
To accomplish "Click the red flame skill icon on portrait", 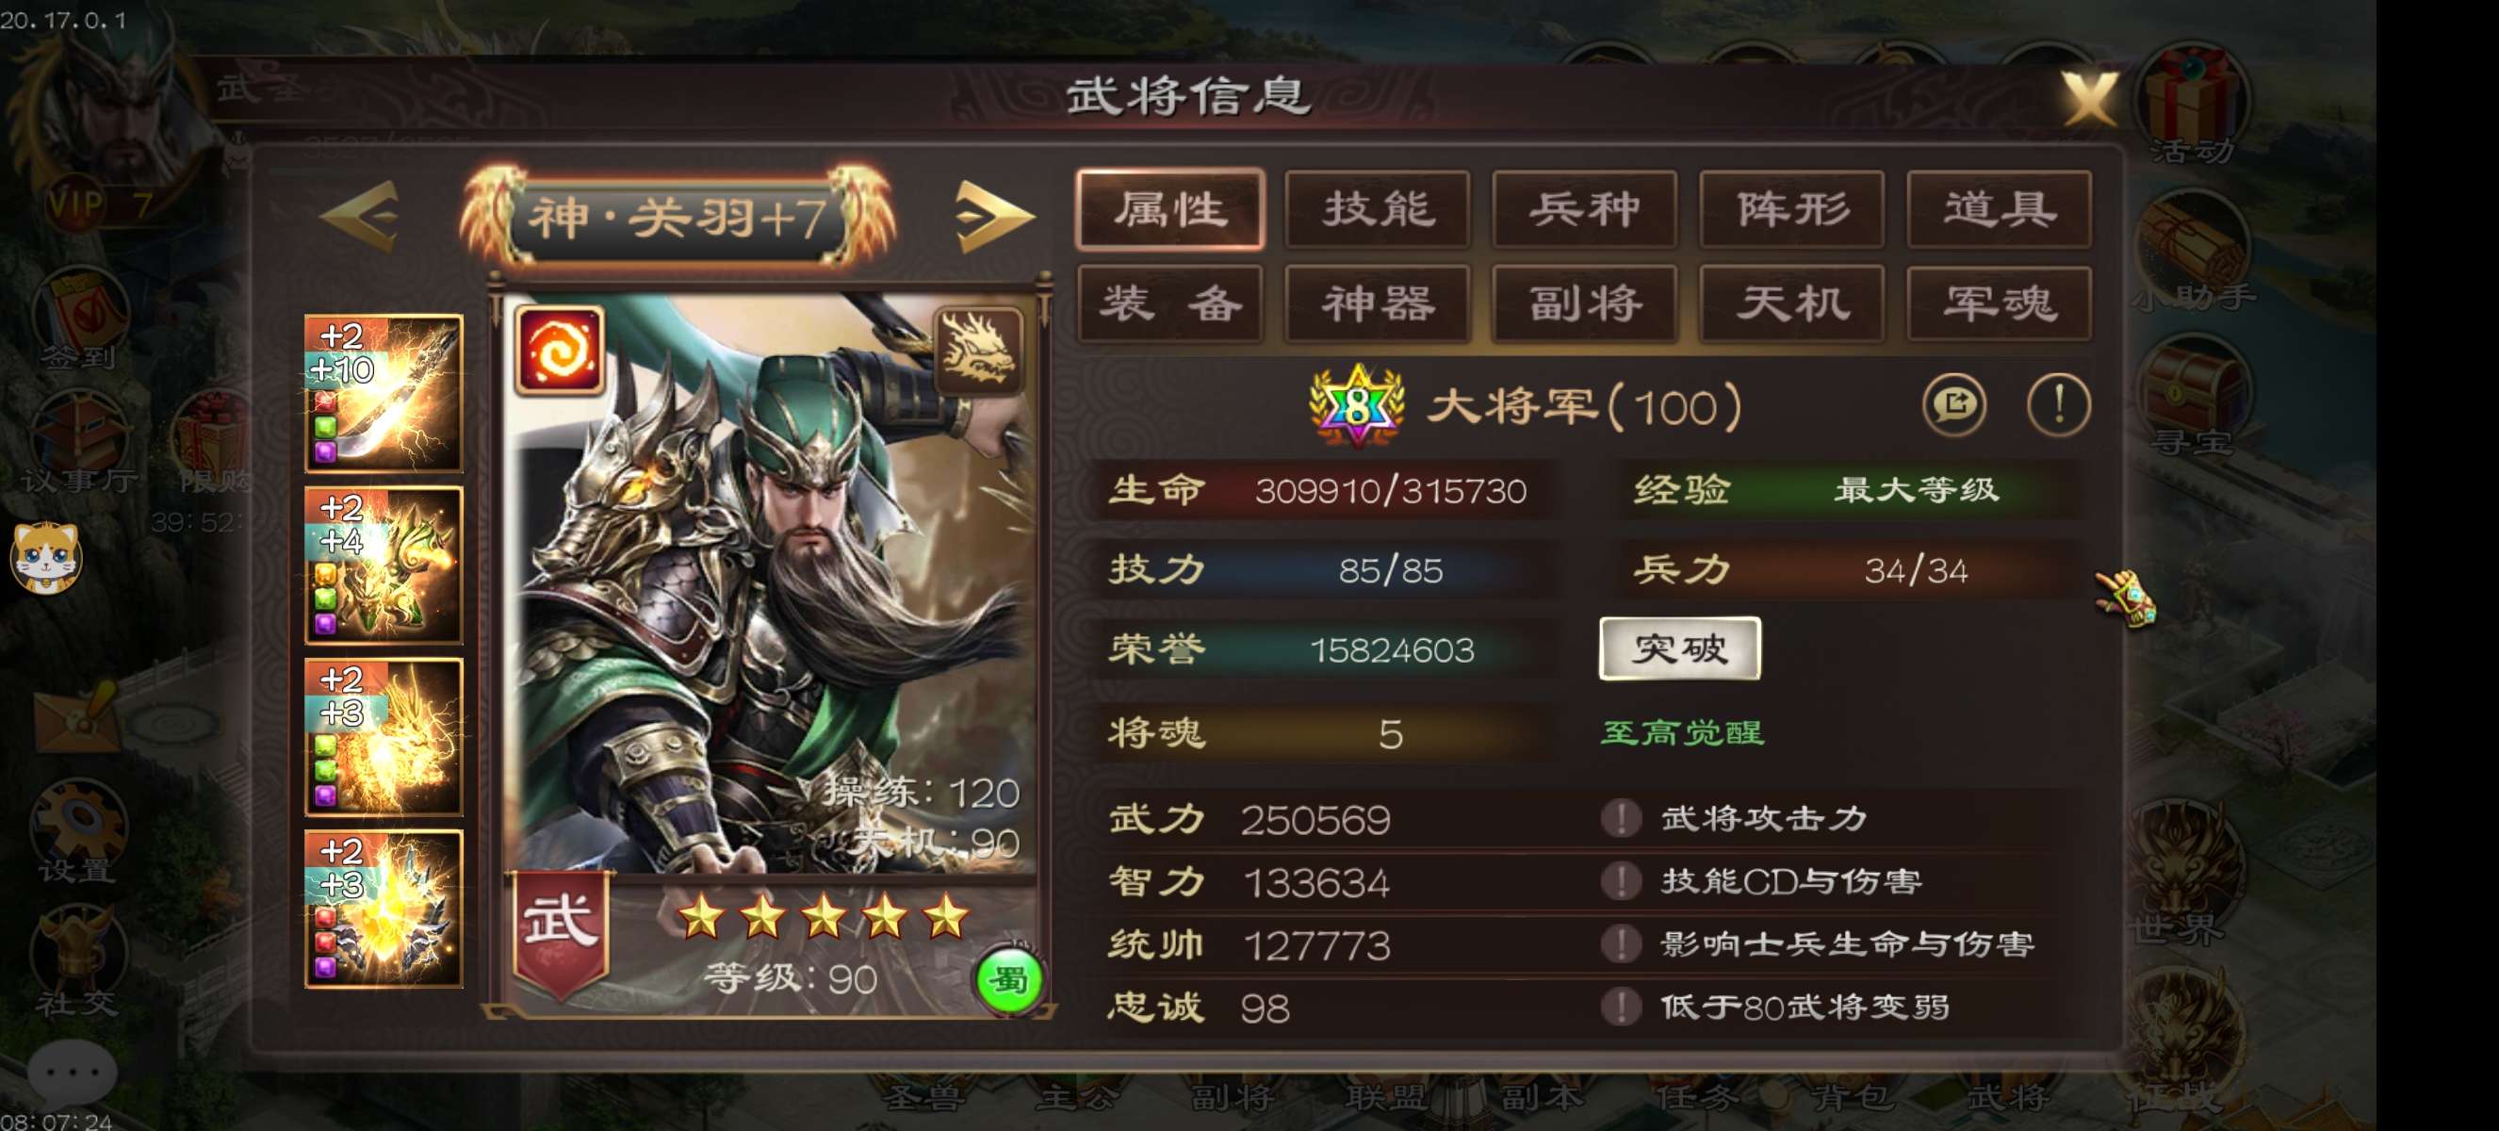I will 560,351.
